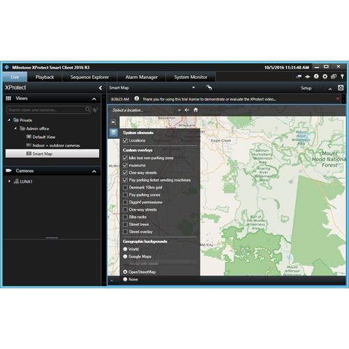Enable the unchecked One-way streets overlay

point(125,209)
